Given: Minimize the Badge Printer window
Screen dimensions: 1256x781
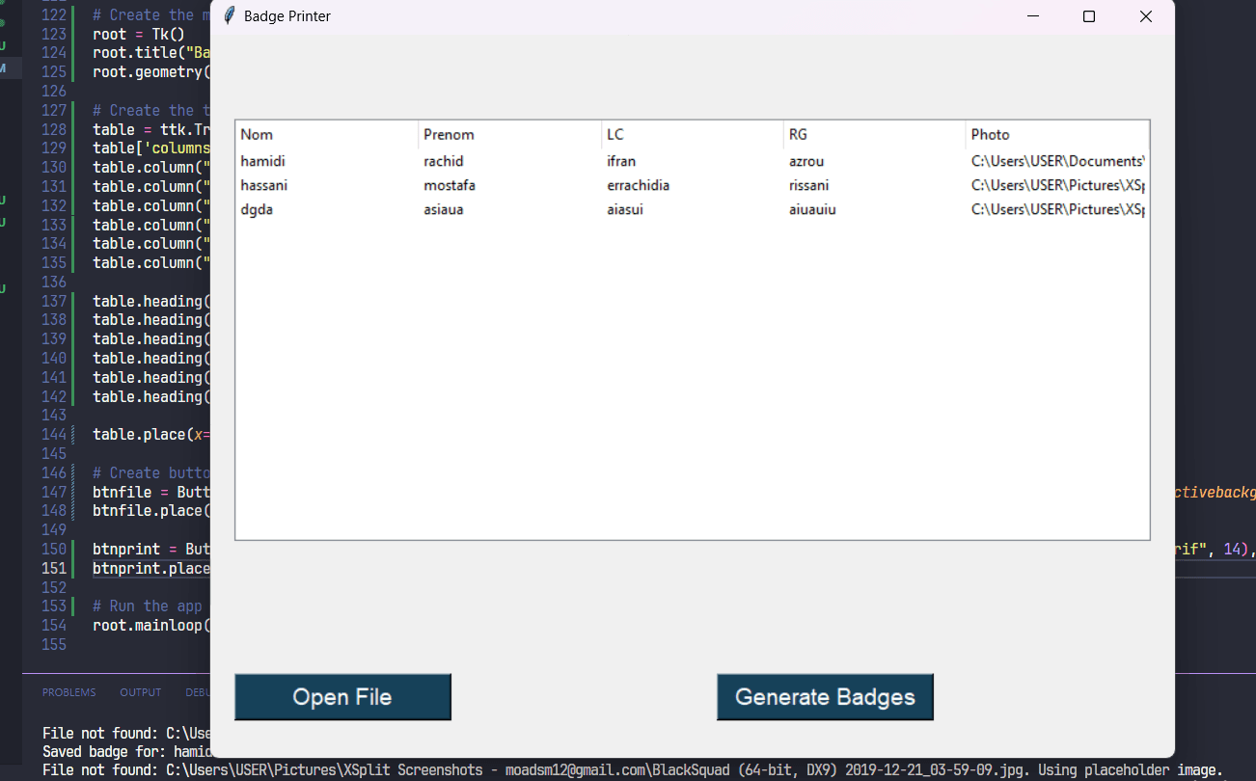Looking at the screenshot, I should pos(1032,16).
